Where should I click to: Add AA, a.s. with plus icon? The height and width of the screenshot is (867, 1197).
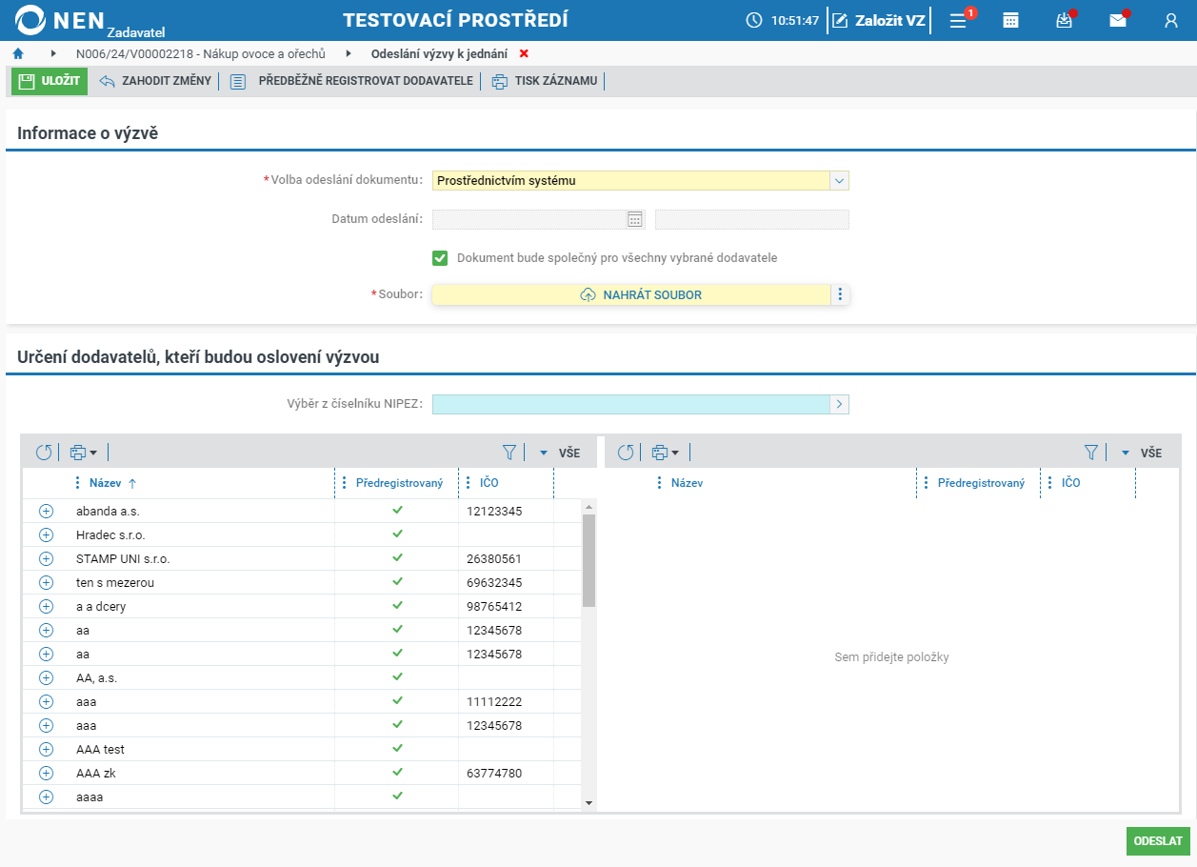[46, 677]
